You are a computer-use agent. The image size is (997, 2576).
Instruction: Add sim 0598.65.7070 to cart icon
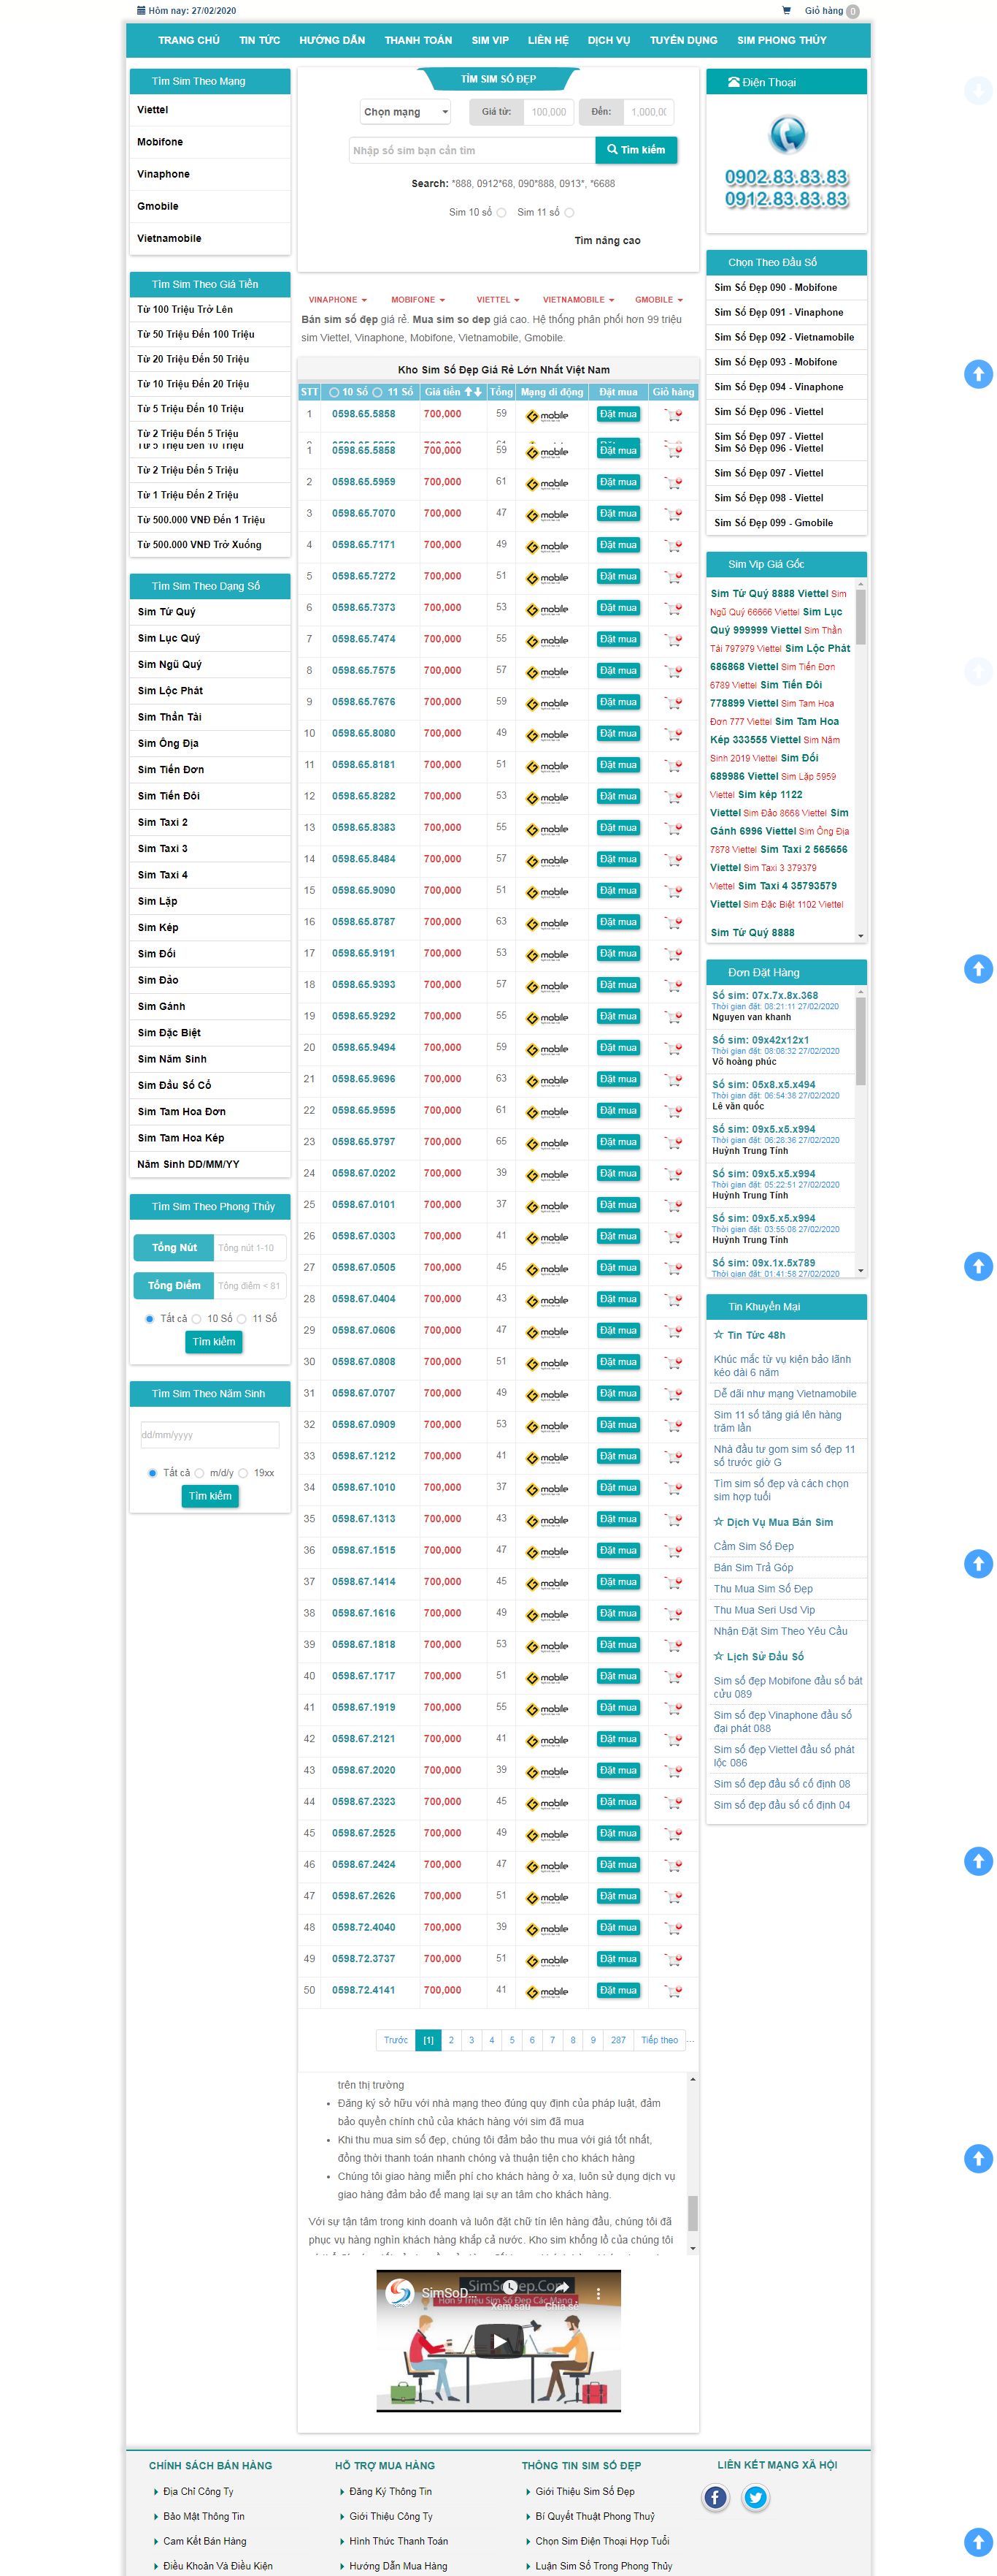pos(674,514)
